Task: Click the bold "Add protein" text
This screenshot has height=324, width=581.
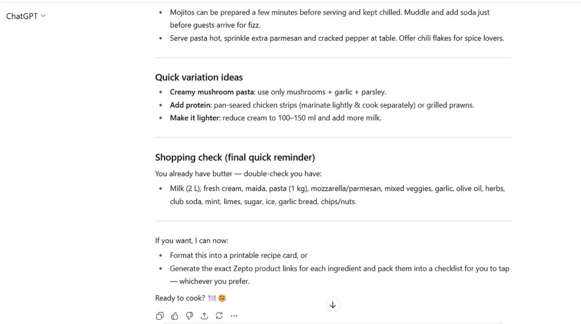Action: click(x=190, y=105)
